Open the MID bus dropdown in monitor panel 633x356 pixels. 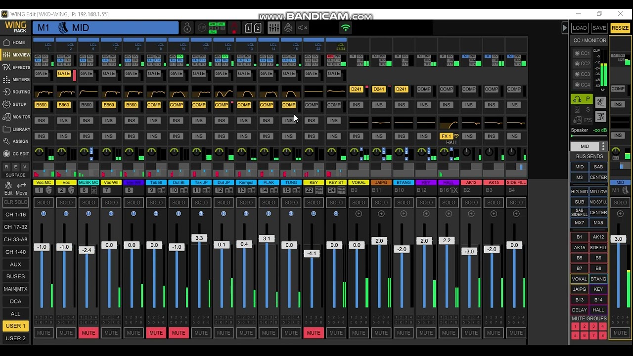585,146
